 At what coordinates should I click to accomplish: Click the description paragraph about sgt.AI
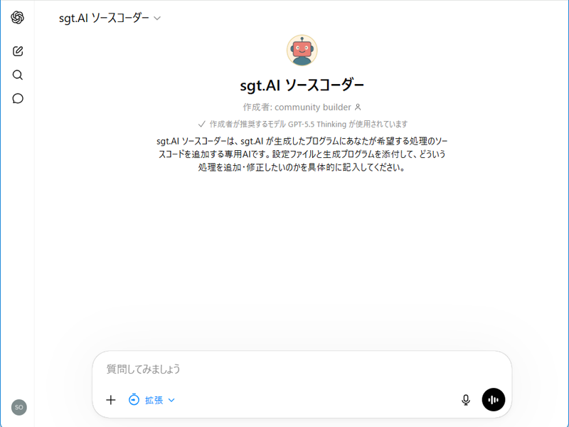[302, 154]
